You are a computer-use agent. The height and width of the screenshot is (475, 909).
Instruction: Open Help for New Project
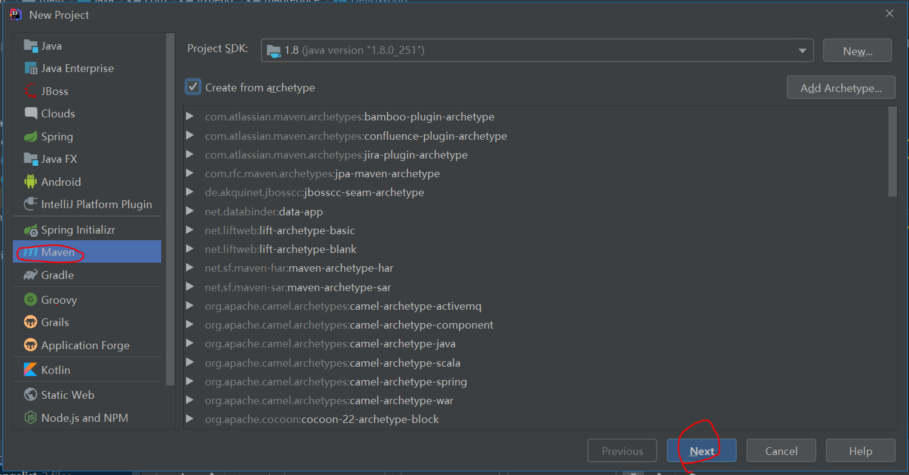point(861,451)
